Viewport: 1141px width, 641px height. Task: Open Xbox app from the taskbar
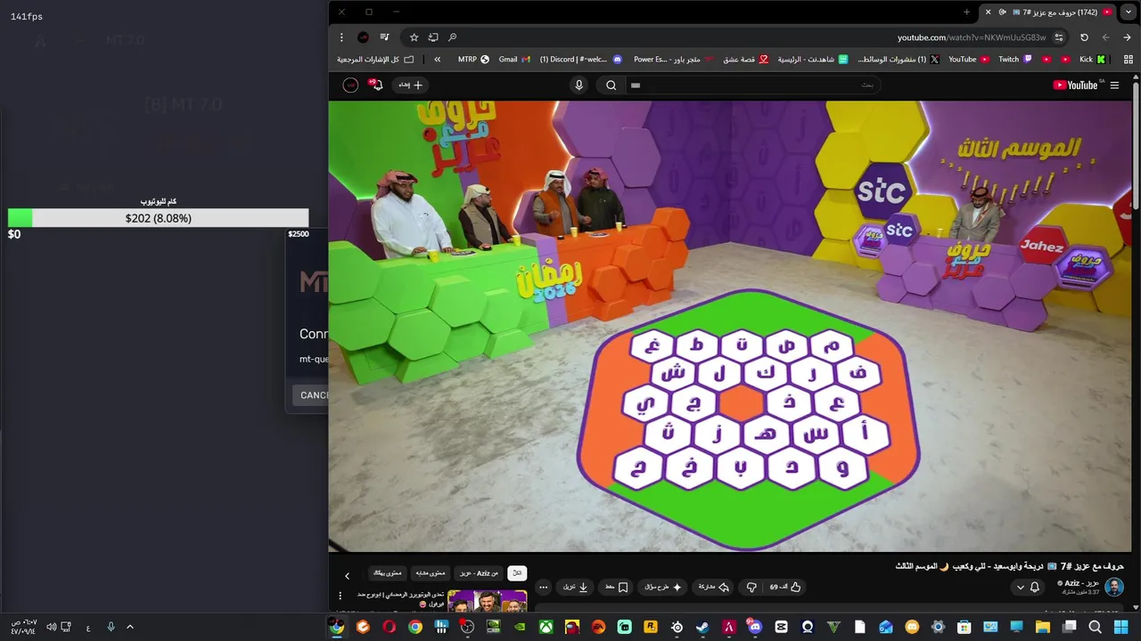(x=546, y=627)
